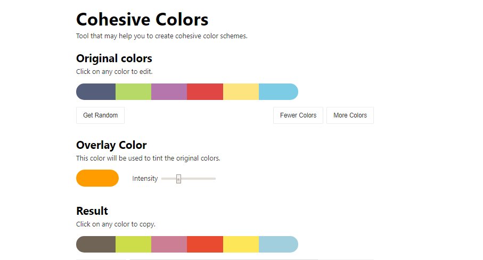Edit the pale yellow original color

(241, 91)
